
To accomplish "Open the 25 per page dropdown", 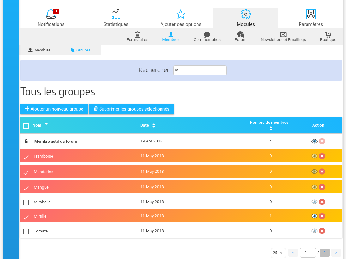I will click(278, 253).
